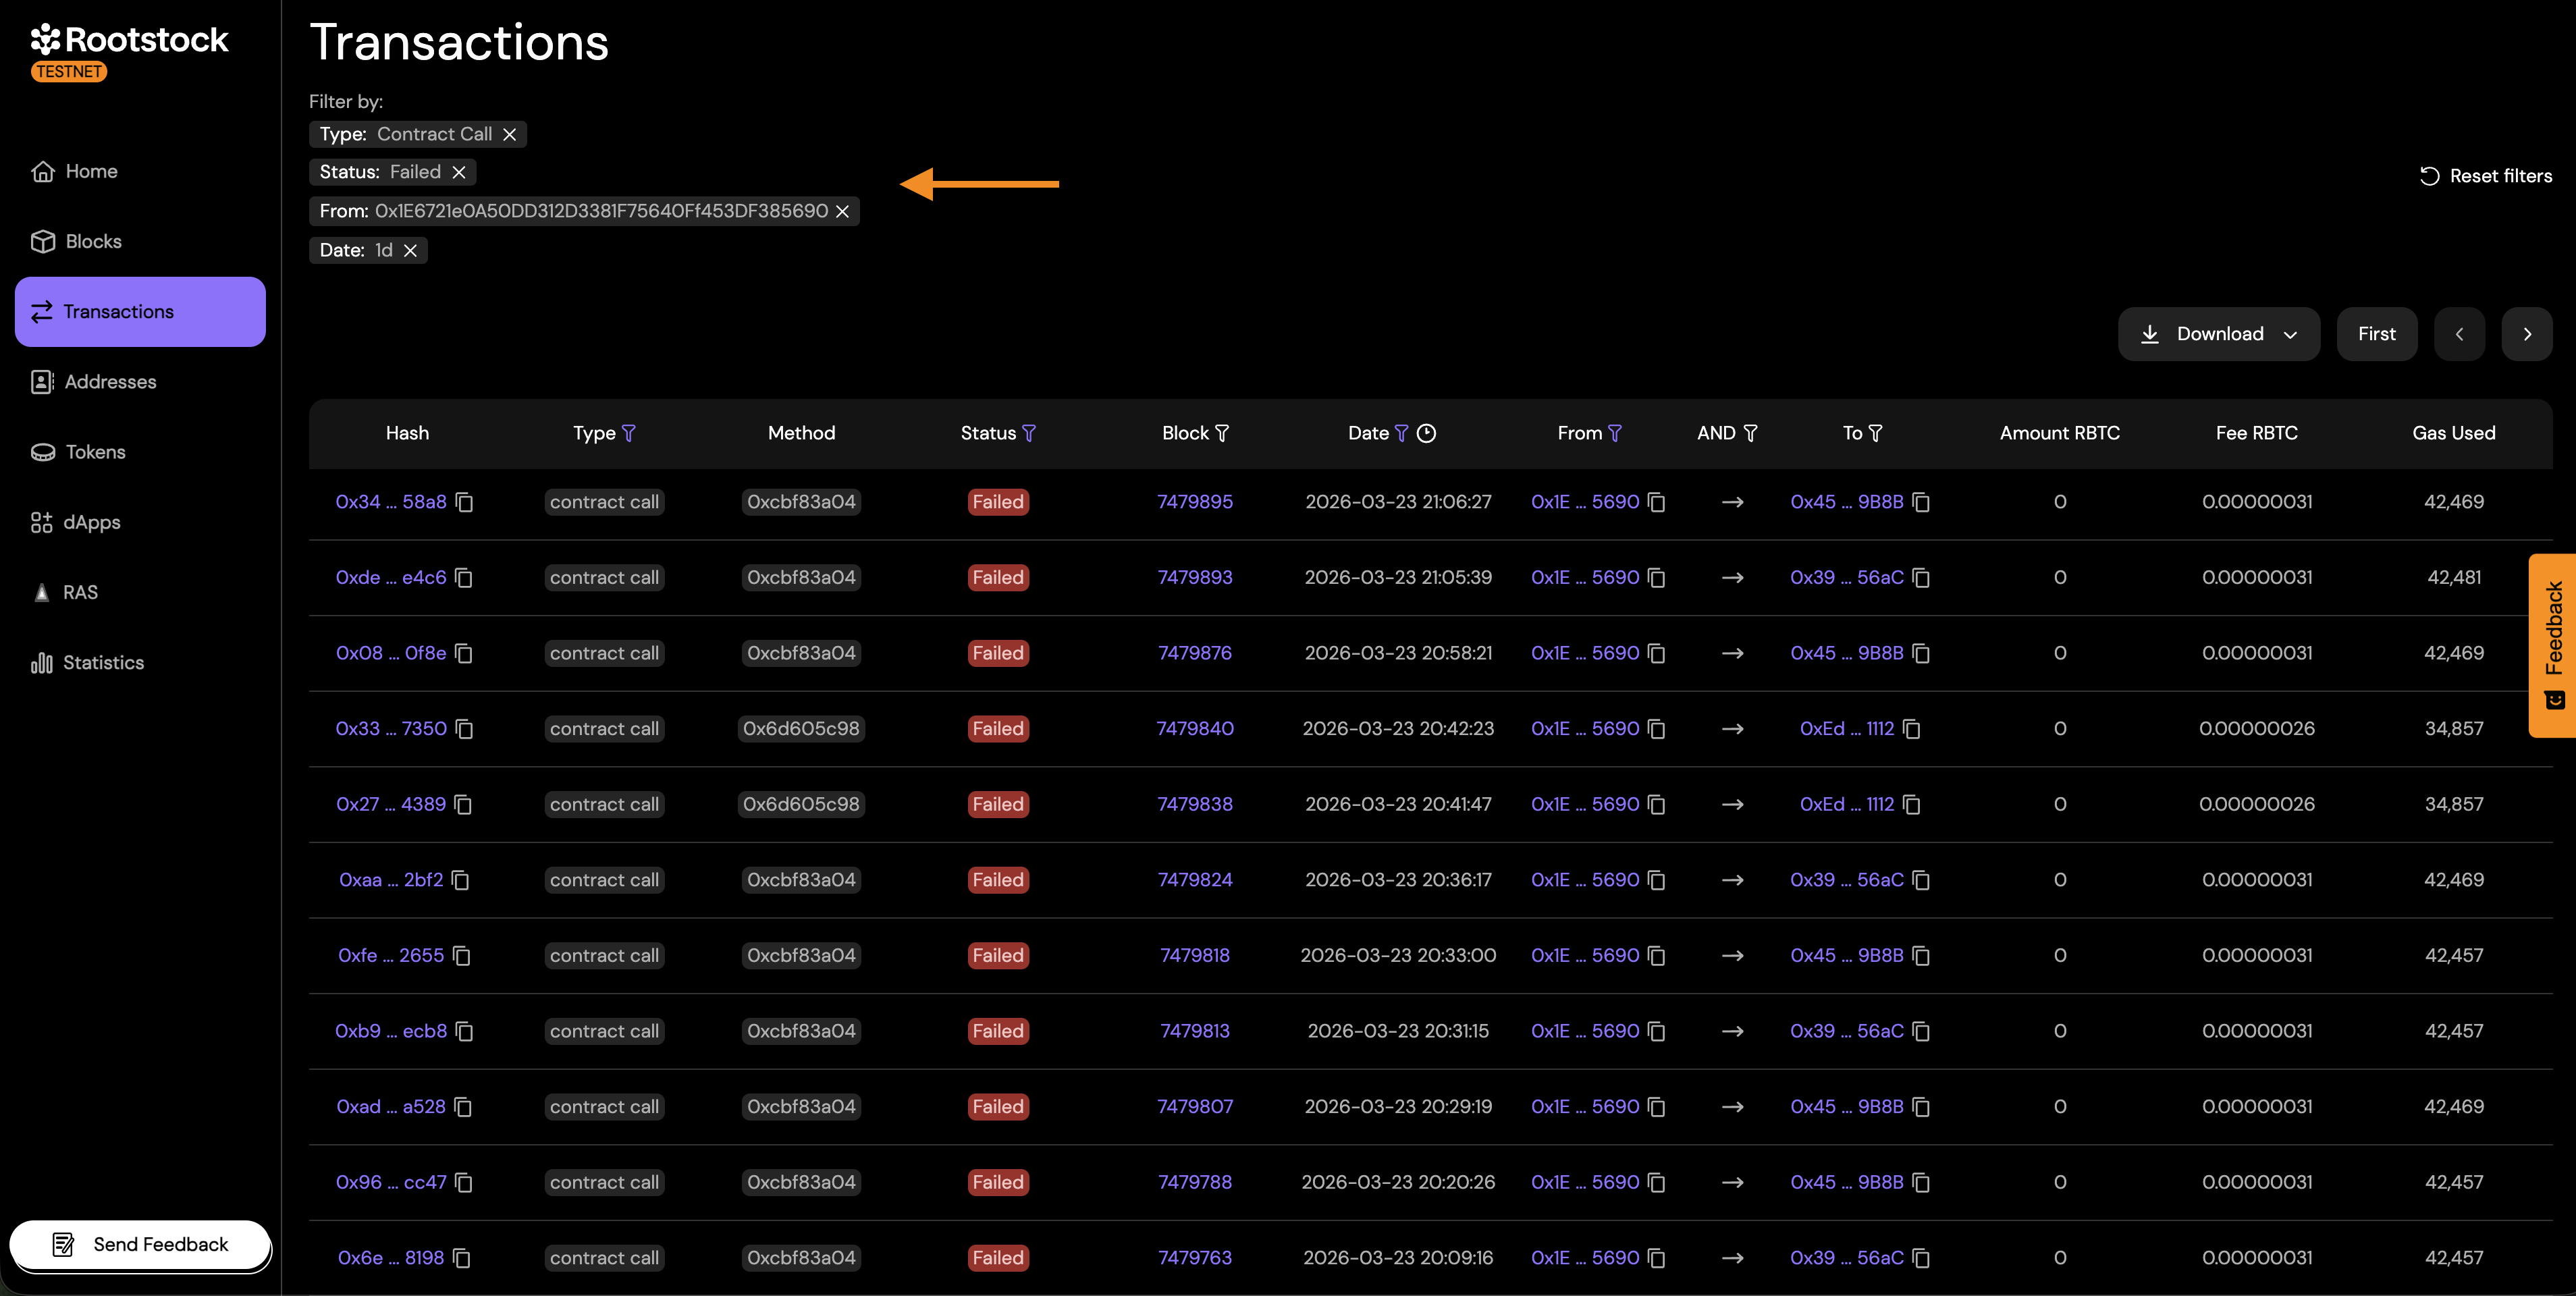Open the Download format dropdown
This screenshot has height=1296, width=2576.
[x=2291, y=334]
